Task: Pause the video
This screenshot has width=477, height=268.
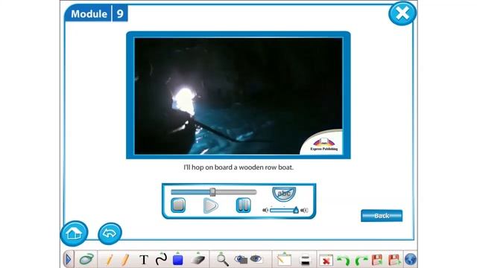Action: (244, 205)
